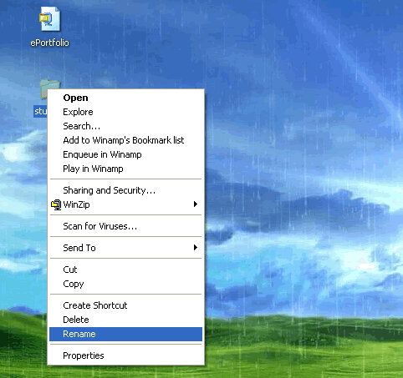This screenshot has width=403, height=378.
Task: Choose Open from the context menu
Action: pos(125,98)
